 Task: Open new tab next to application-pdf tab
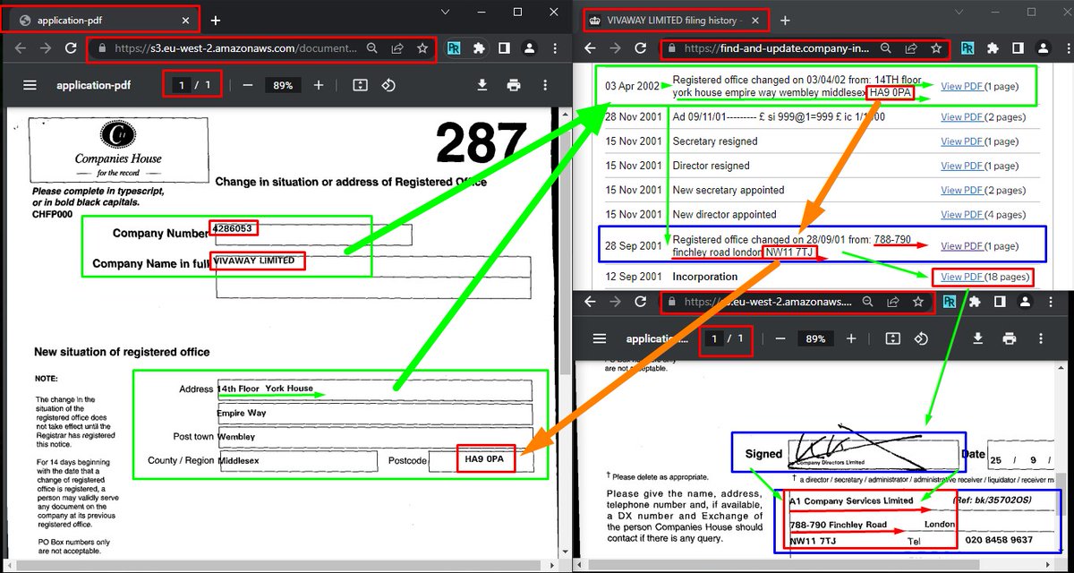pos(216,20)
